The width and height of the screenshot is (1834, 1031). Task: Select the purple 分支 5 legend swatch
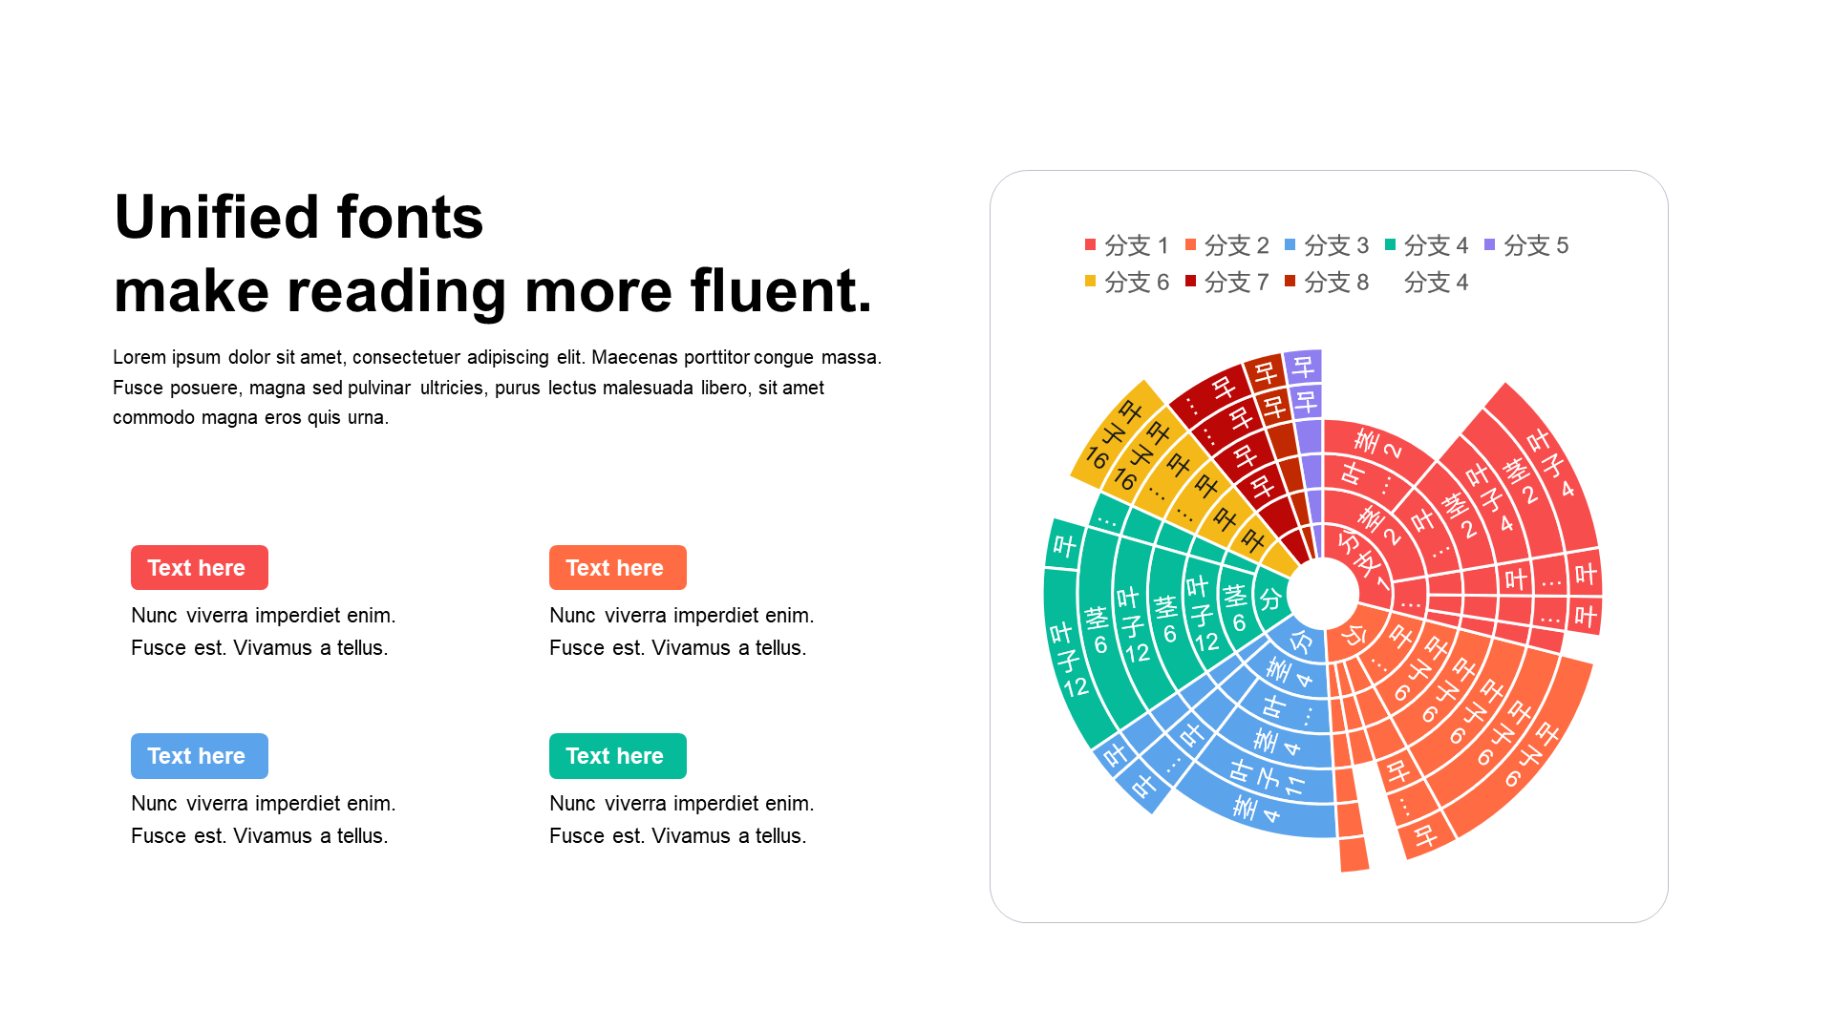tap(1490, 245)
